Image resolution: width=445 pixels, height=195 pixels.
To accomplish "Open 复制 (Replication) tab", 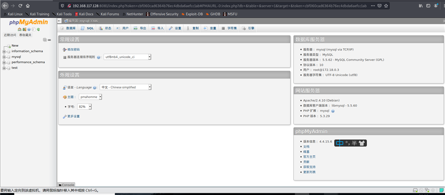I will tap(192, 29).
